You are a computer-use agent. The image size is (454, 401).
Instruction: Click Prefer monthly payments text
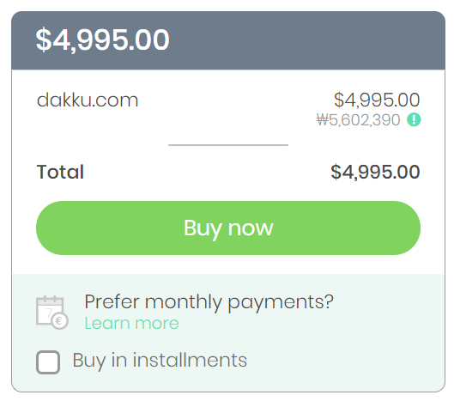pos(209,302)
